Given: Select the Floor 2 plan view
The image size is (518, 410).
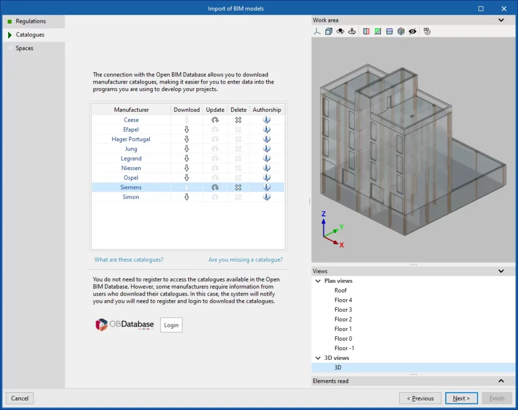Looking at the screenshot, I should (x=343, y=319).
